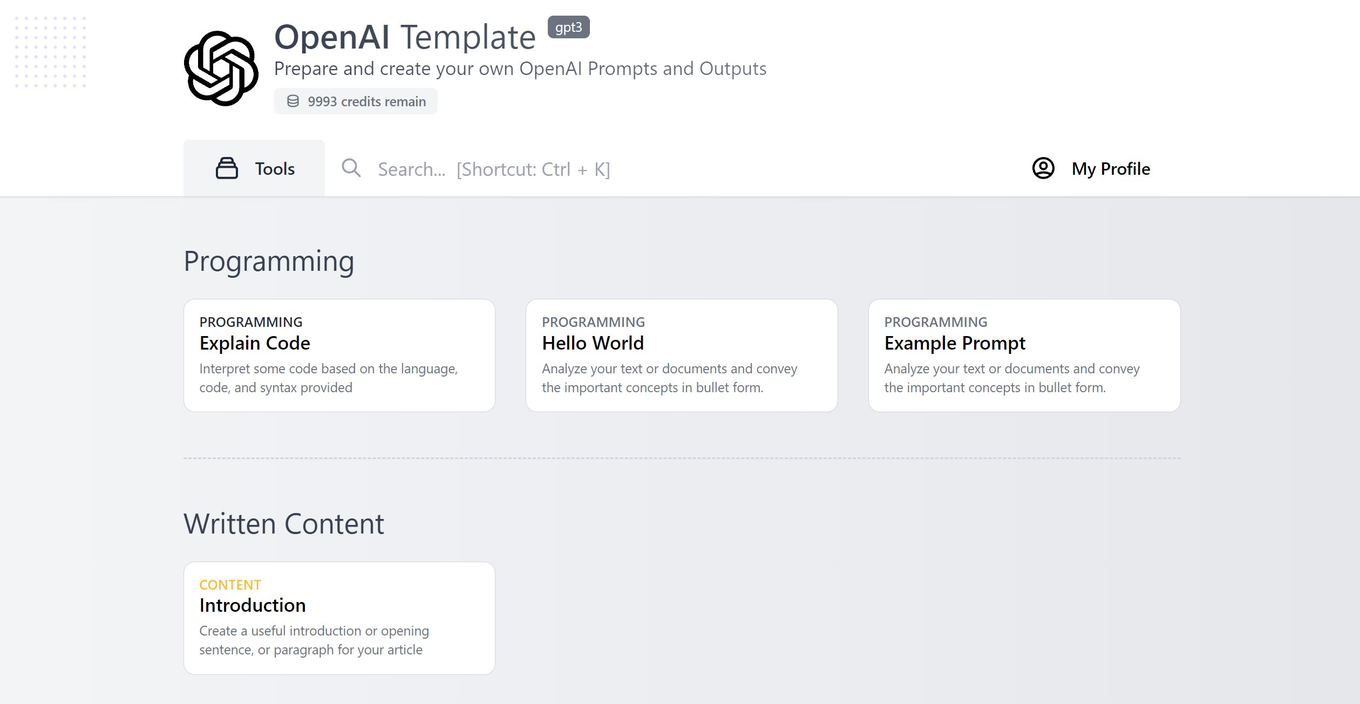Open the Hello World tool card
Screen dimensions: 1360x704
(x=682, y=354)
